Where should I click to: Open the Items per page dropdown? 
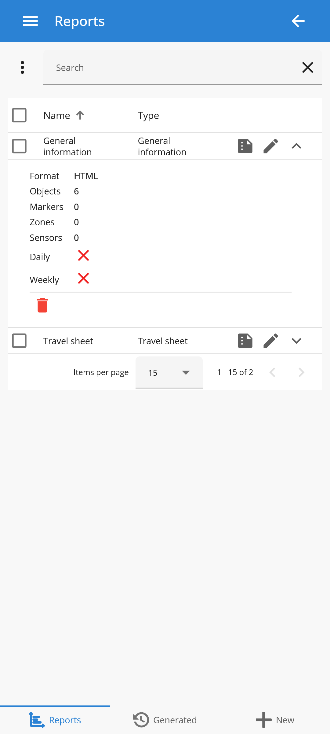[x=169, y=372]
